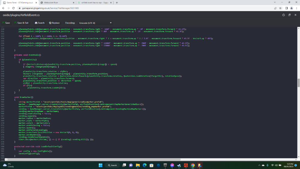Open the Chrome three-dot menu
Image resolution: width=300 pixels, height=169 pixels.
297,8
